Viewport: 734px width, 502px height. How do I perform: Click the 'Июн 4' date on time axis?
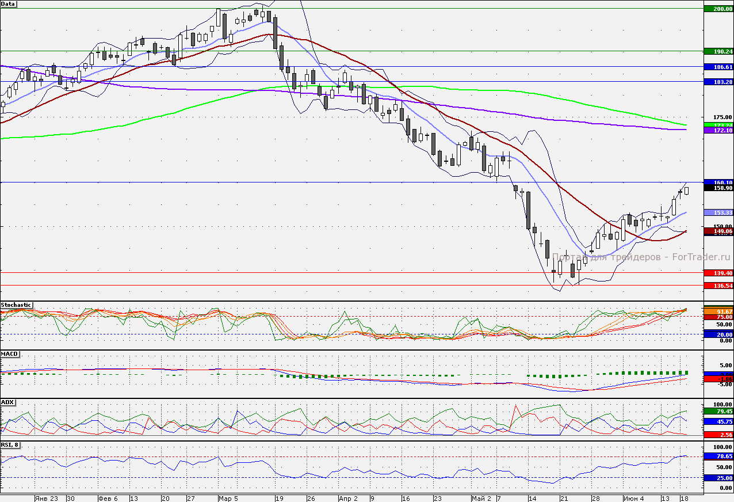632,498
